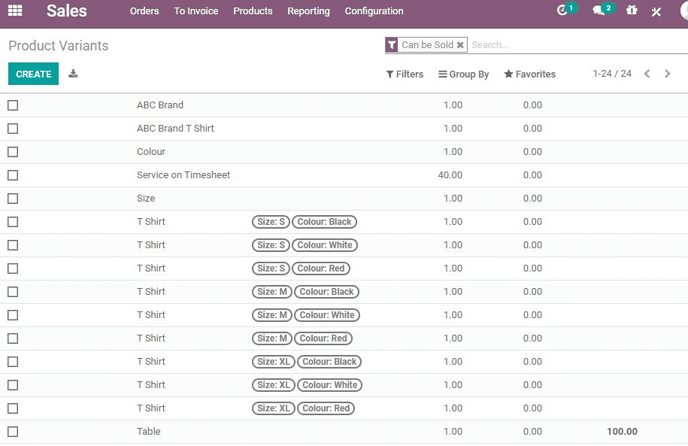Open the conversations chat bubble icon
The width and height of the screenshot is (688, 446).
click(599, 11)
